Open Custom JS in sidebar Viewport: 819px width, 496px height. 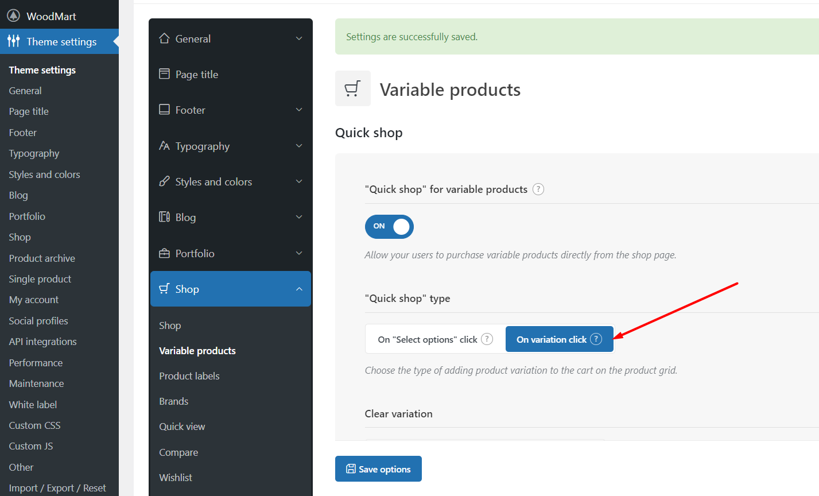point(31,446)
